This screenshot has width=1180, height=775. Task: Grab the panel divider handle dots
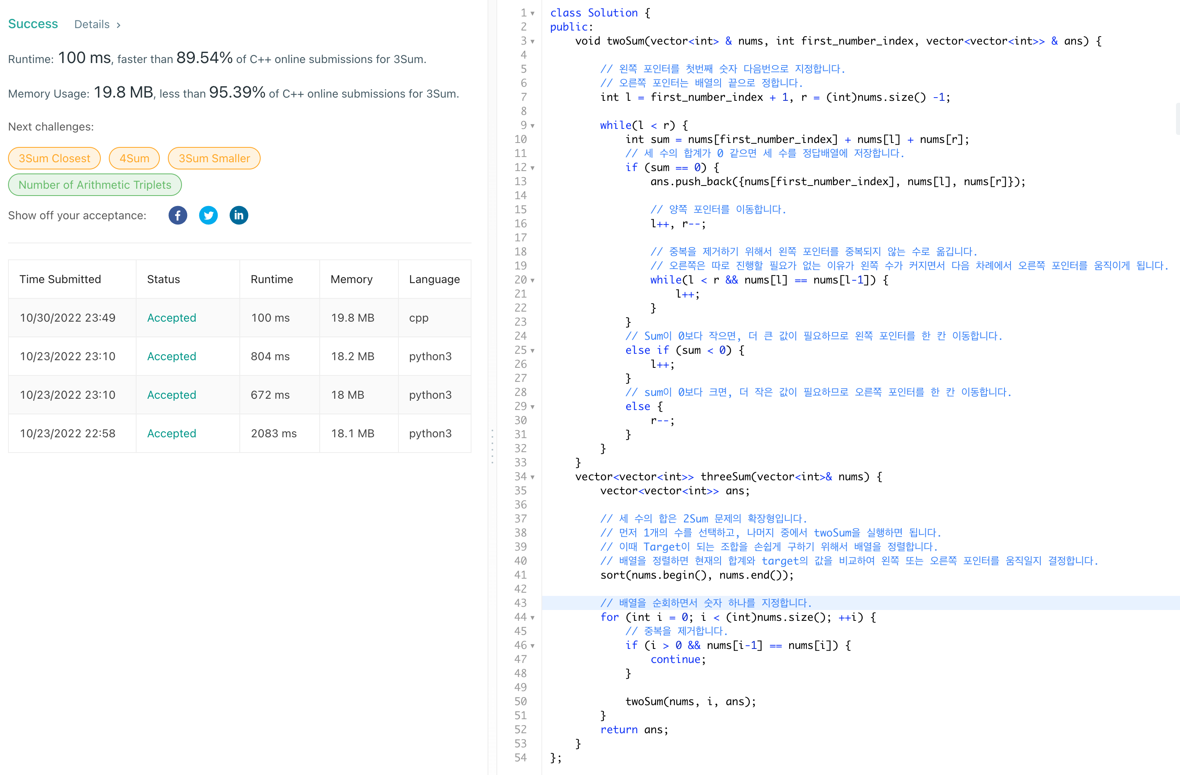[492, 446]
